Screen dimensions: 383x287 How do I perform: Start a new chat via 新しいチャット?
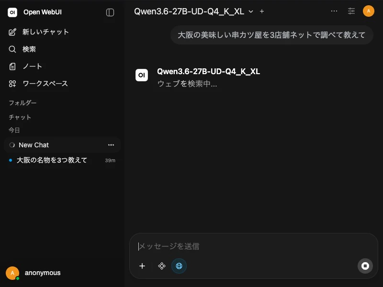[x=39, y=32]
